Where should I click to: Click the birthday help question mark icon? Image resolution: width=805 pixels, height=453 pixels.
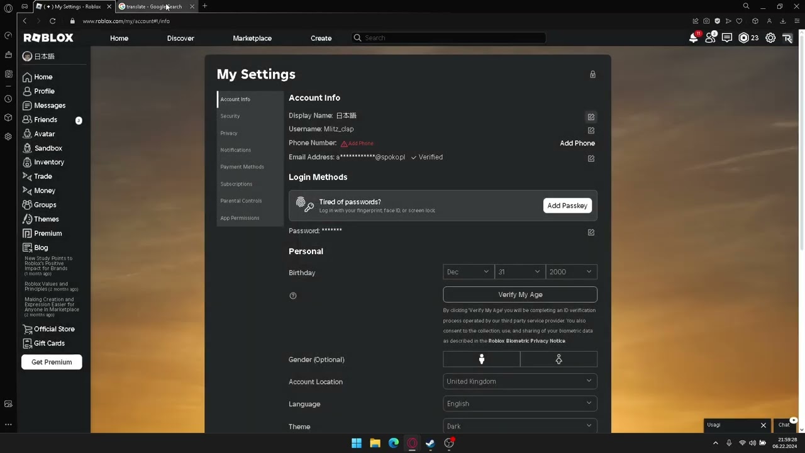click(x=293, y=296)
